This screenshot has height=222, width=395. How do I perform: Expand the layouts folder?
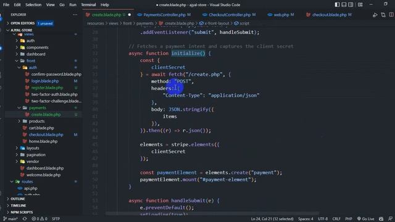[33, 148]
